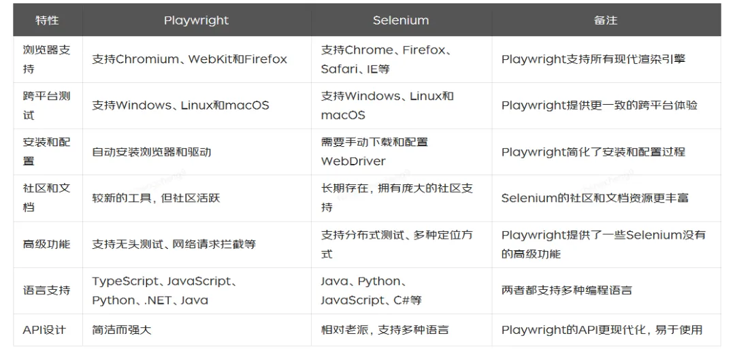This screenshot has height=353, width=735.
Task: Click the Selenium column header
Action: tap(401, 20)
